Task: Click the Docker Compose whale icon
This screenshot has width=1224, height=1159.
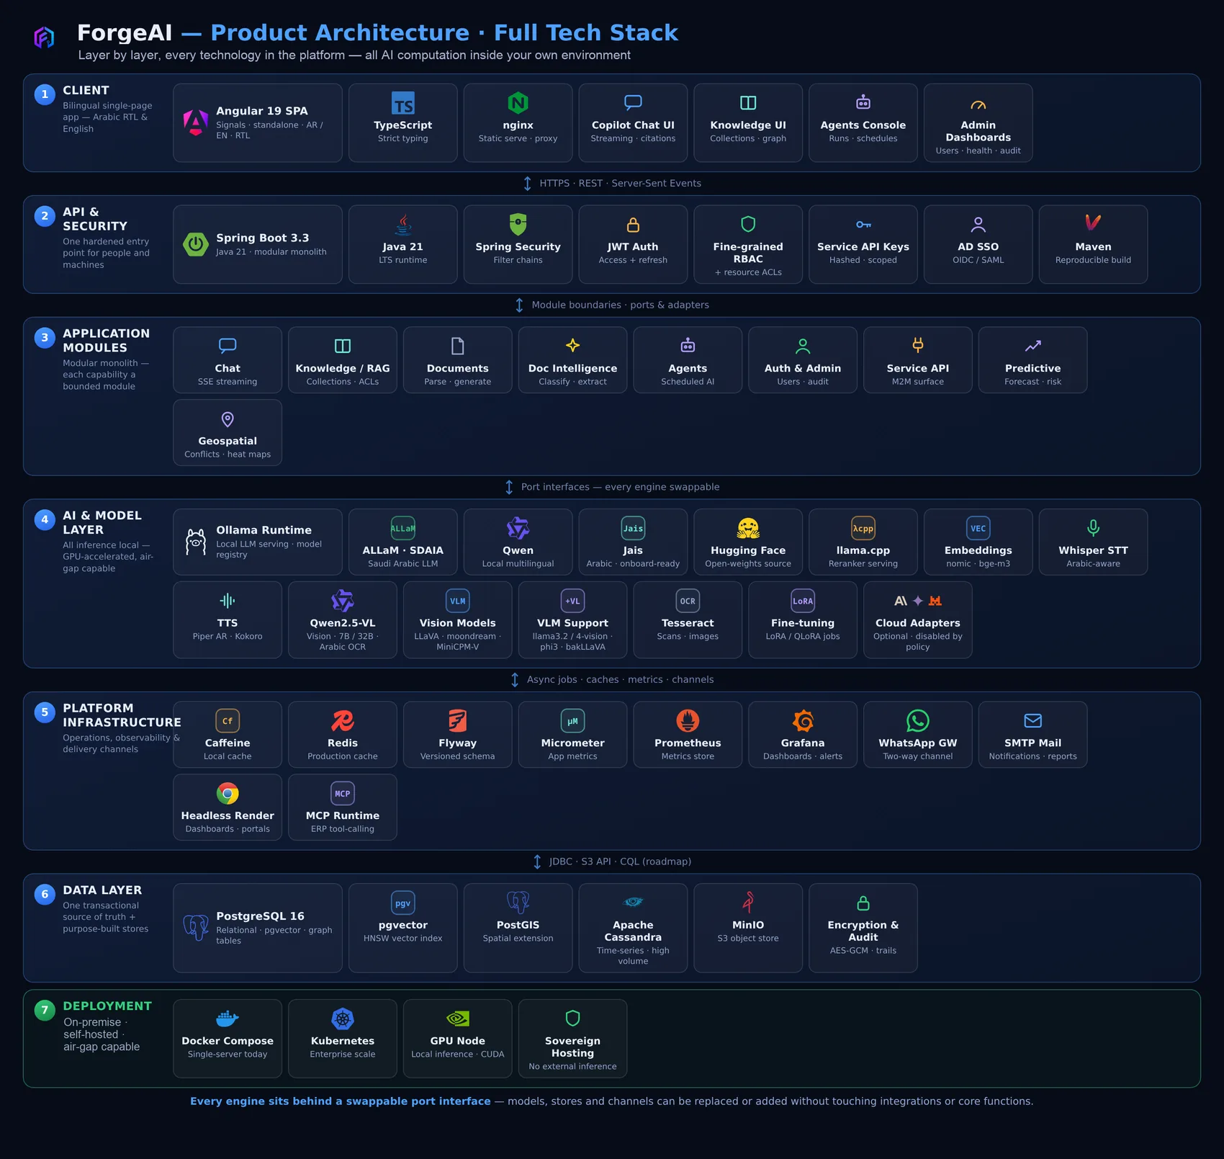Action: click(x=228, y=1019)
